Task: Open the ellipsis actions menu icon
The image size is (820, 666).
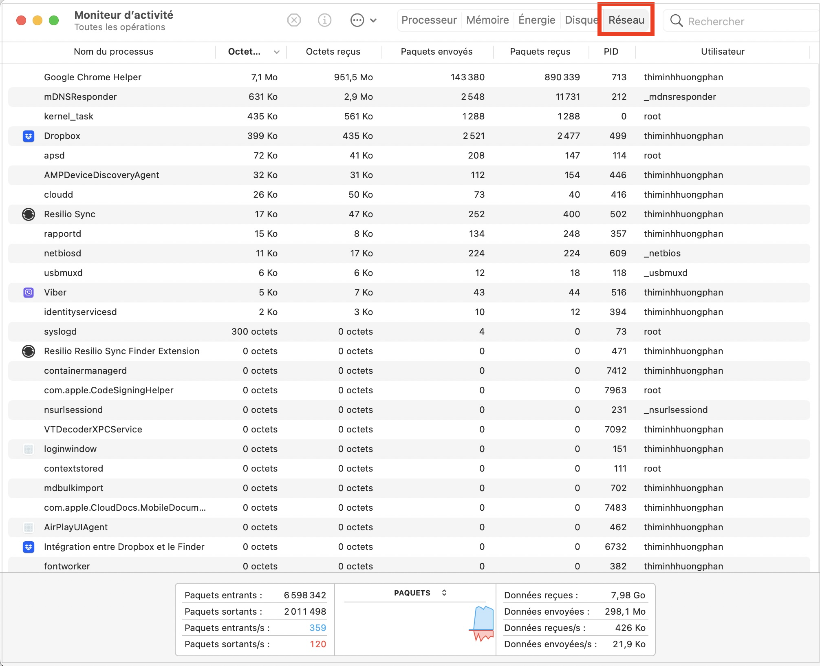Action: tap(357, 20)
